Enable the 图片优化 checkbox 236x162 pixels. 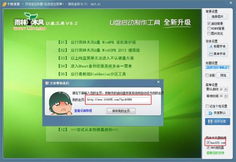pyautogui.click(x=209, y=33)
